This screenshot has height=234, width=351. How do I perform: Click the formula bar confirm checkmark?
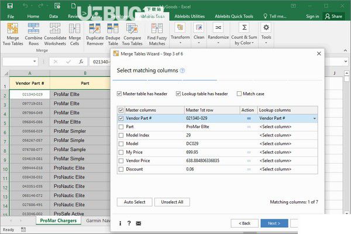[68, 61]
